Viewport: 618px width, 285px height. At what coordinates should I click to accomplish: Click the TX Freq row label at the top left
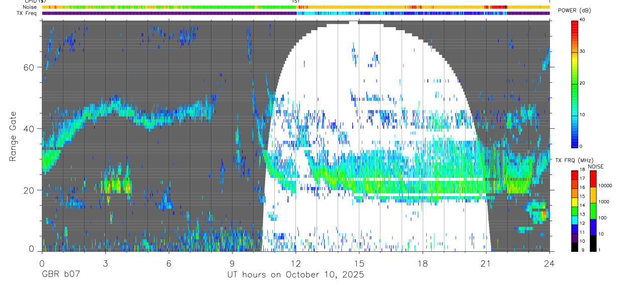(27, 13)
